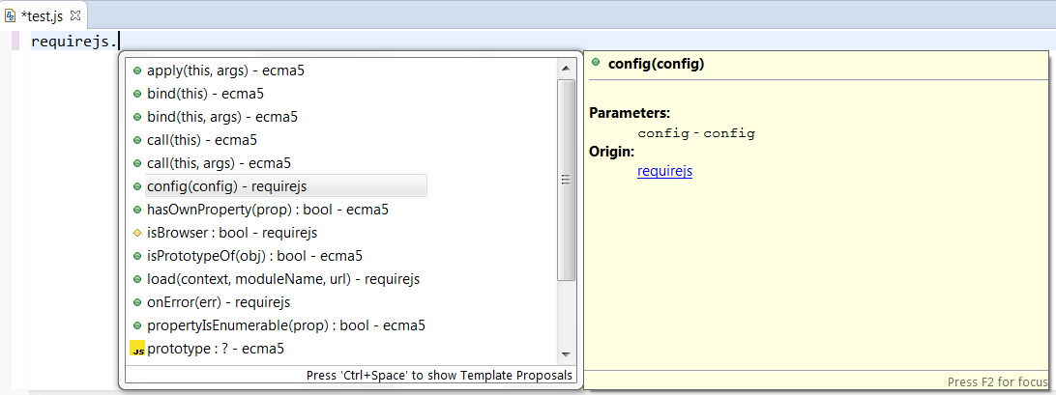Click the green icon beside load
1056x395 pixels.
point(136,279)
